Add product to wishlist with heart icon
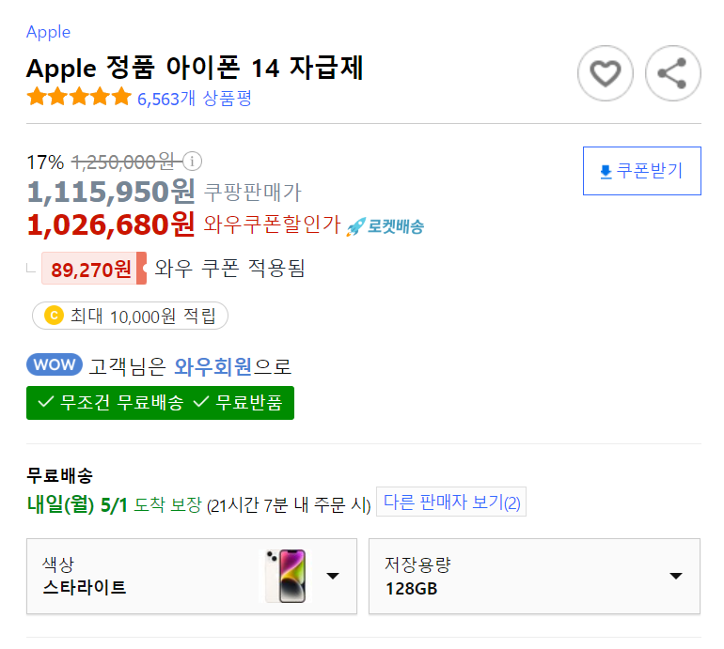The image size is (724, 649). (x=605, y=73)
